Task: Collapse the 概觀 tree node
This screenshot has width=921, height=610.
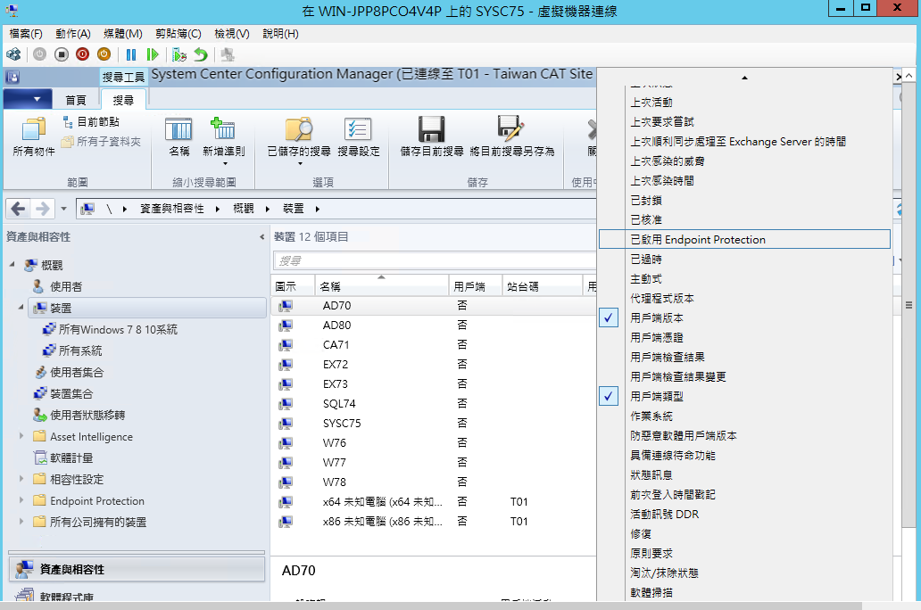Action: pyautogui.click(x=12, y=265)
